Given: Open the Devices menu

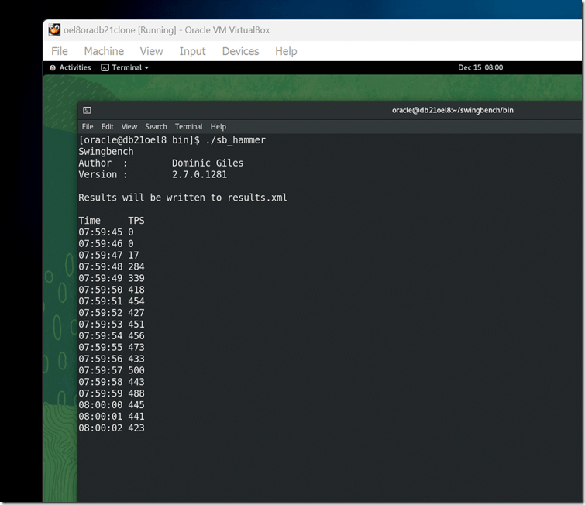Looking at the screenshot, I should pos(240,51).
